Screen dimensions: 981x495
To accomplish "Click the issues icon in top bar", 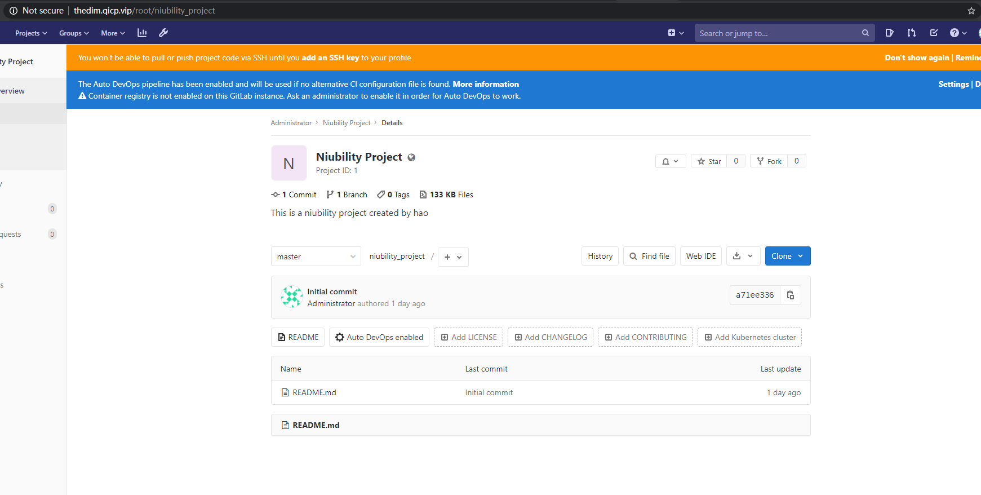I will pos(889,33).
